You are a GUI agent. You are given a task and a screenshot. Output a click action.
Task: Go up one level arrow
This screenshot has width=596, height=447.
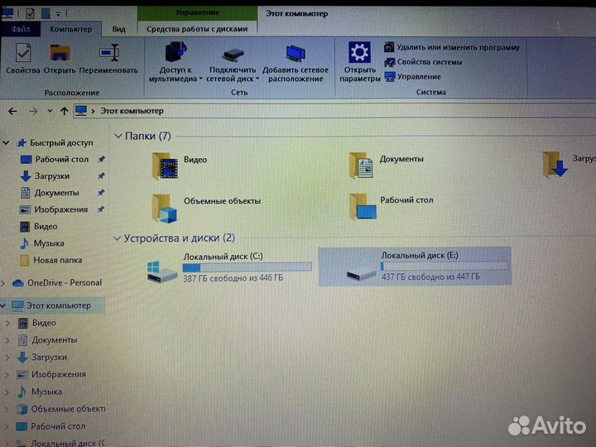tap(65, 111)
